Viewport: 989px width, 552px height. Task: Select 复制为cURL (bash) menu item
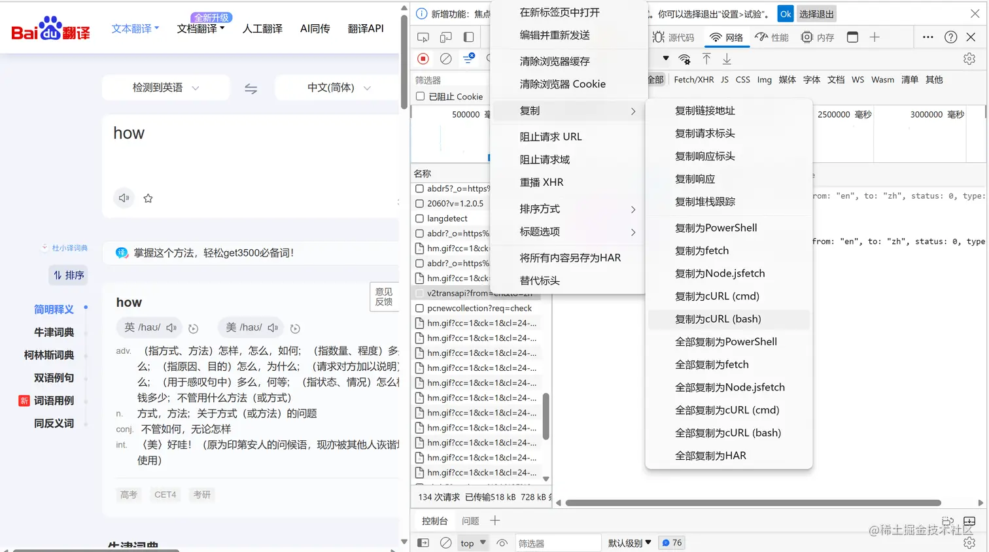[729, 319]
